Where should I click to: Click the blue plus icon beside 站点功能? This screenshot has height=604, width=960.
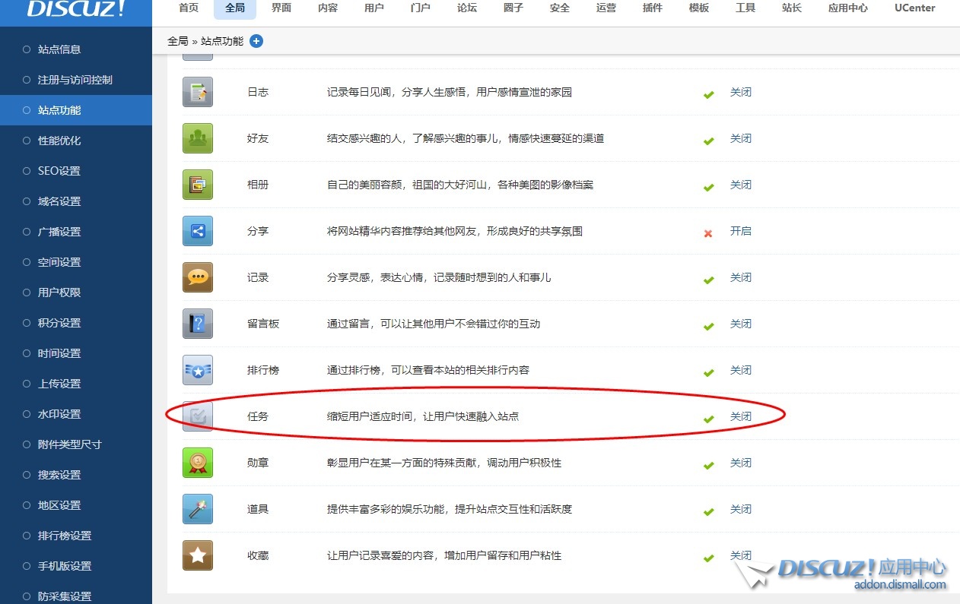(256, 41)
